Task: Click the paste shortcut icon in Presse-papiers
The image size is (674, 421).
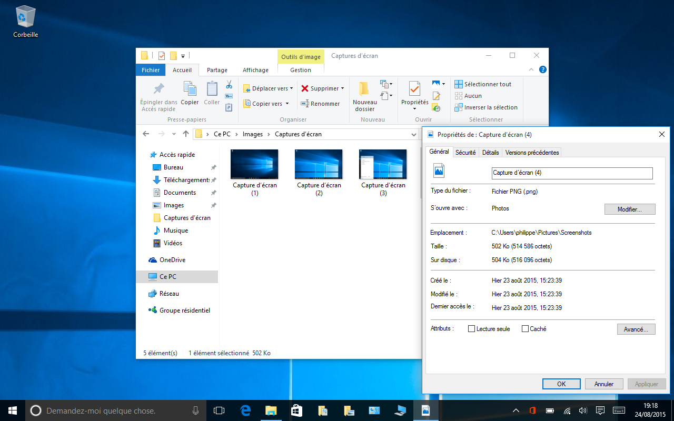Action: point(229,107)
